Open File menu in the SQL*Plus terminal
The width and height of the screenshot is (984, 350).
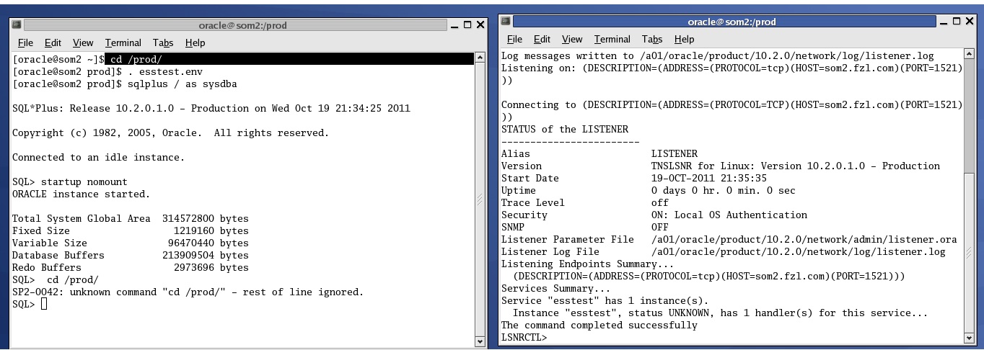(x=25, y=43)
